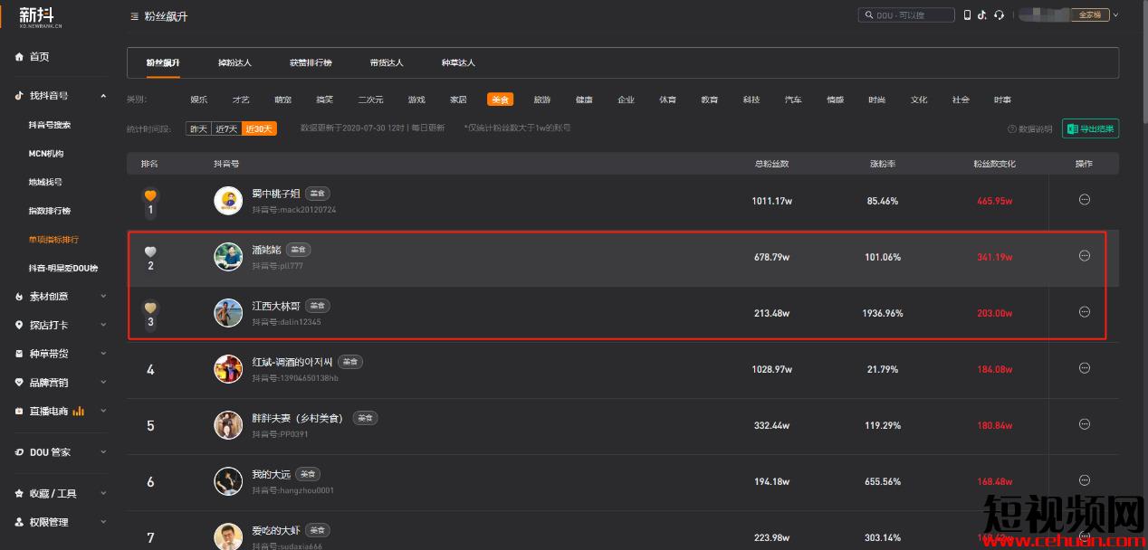
Task: Filter by the 娱乐 category
Action: pos(198,100)
